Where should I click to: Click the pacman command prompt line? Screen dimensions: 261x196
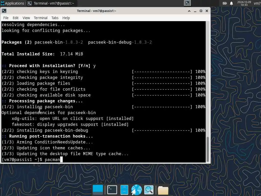32,160
